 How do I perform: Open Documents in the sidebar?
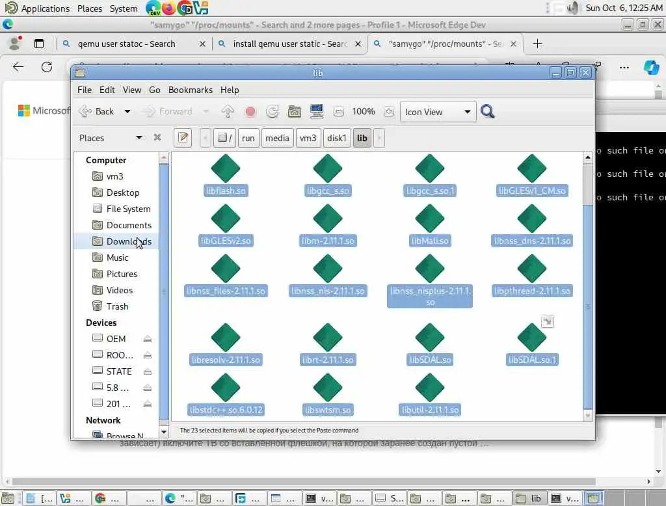point(129,225)
